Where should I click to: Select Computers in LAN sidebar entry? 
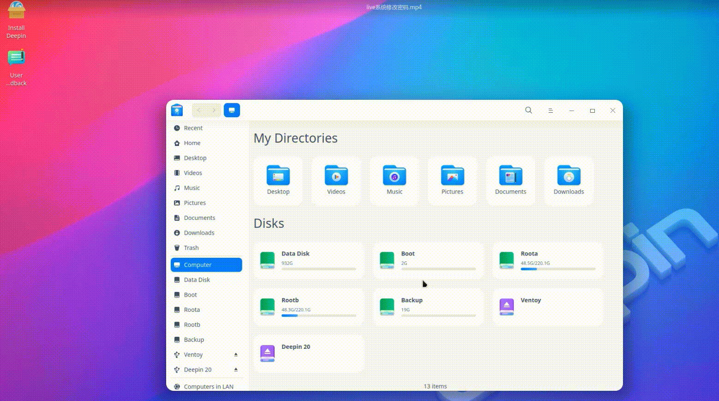tap(208, 387)
